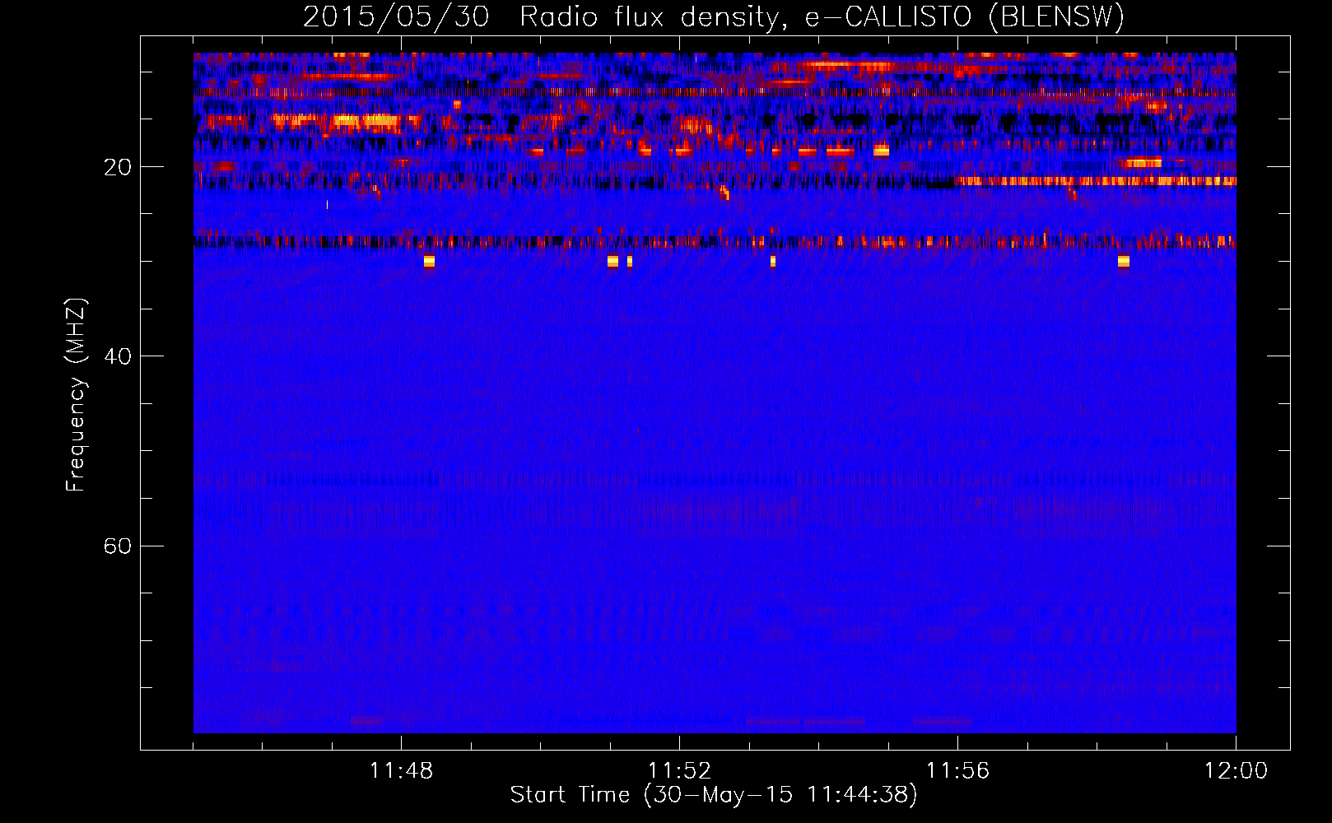
Task: Click the 'Start Time (30-May-15 11:44:38)' label
Action: click(x=714, y=795)
